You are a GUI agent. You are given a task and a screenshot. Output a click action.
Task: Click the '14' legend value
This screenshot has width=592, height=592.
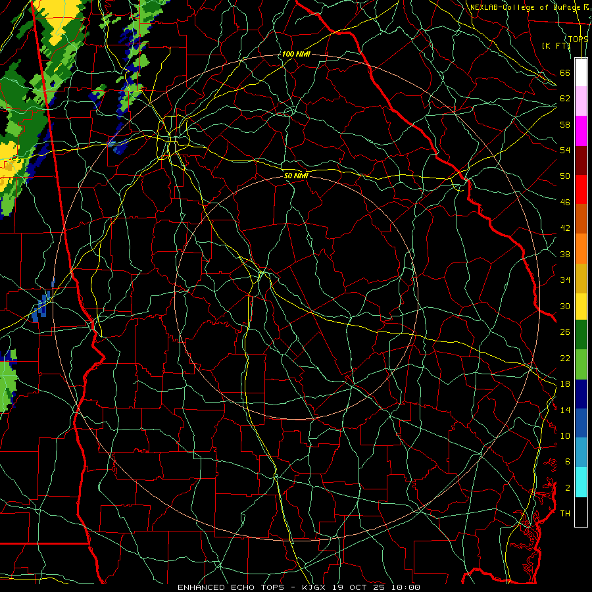[x=565, y=410]
